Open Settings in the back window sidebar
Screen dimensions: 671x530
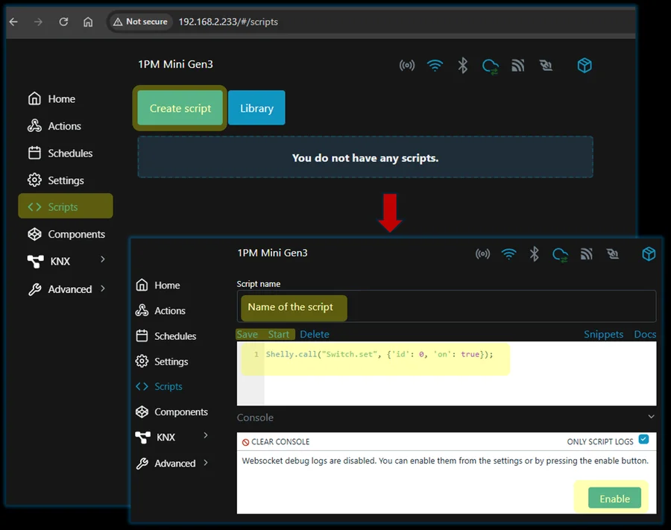(x=56, y=180)
